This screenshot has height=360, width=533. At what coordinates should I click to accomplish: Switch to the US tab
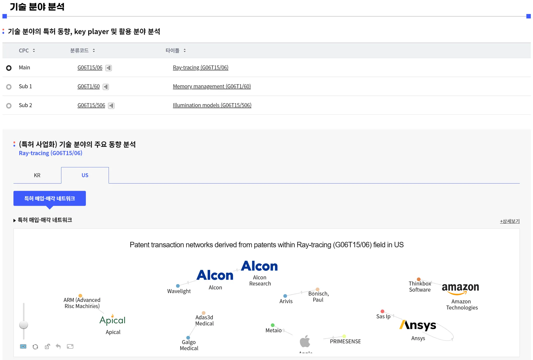tap(85, 175)
